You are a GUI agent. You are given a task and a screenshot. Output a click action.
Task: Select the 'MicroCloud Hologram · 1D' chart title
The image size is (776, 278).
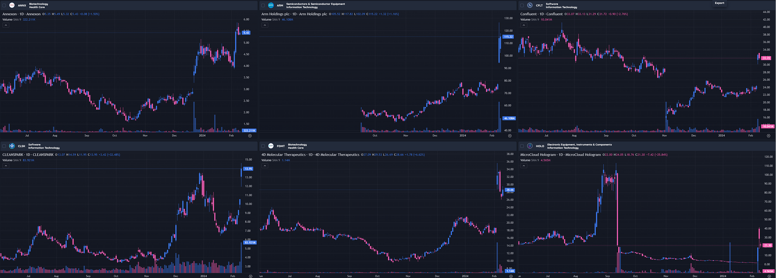561,155
